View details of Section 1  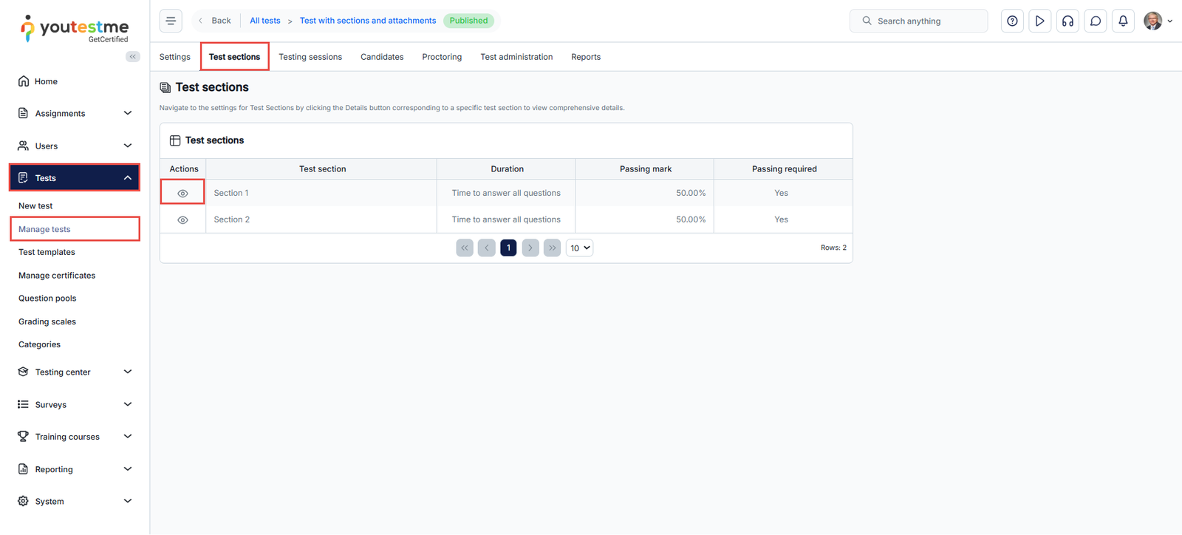[x=182, y=193]
